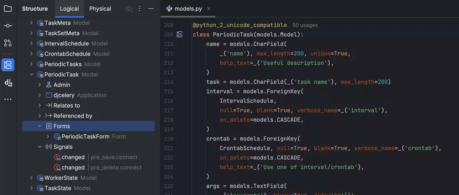The width and height of the screenshot is (459, 195).
Task: Click the Structure panel title
Action: pyautogui.click(x=35, y=8)
